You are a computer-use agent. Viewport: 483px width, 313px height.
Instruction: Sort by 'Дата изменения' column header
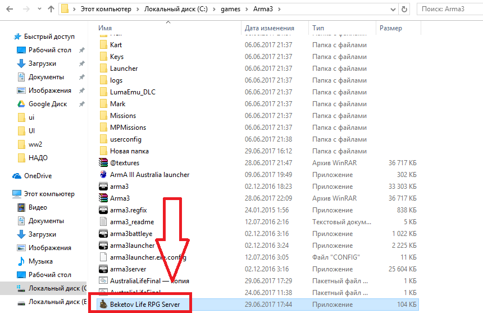tap(270, 28)
